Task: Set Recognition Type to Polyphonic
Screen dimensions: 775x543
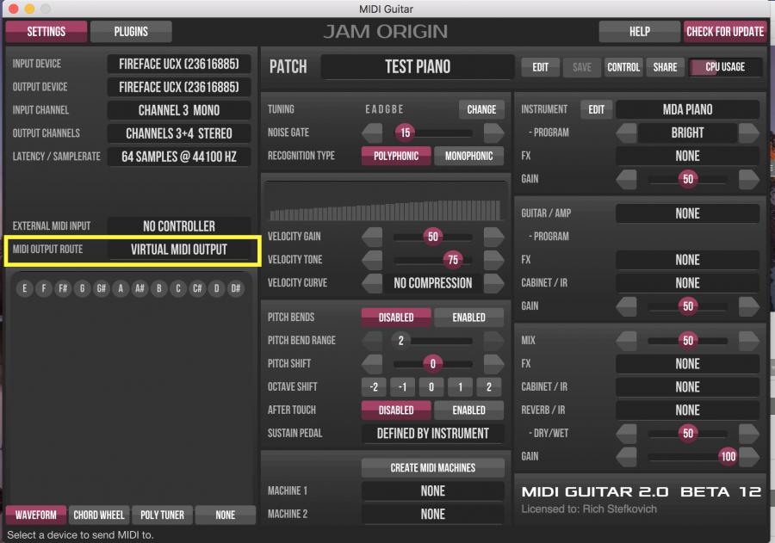Action: (x=396, y=156)
